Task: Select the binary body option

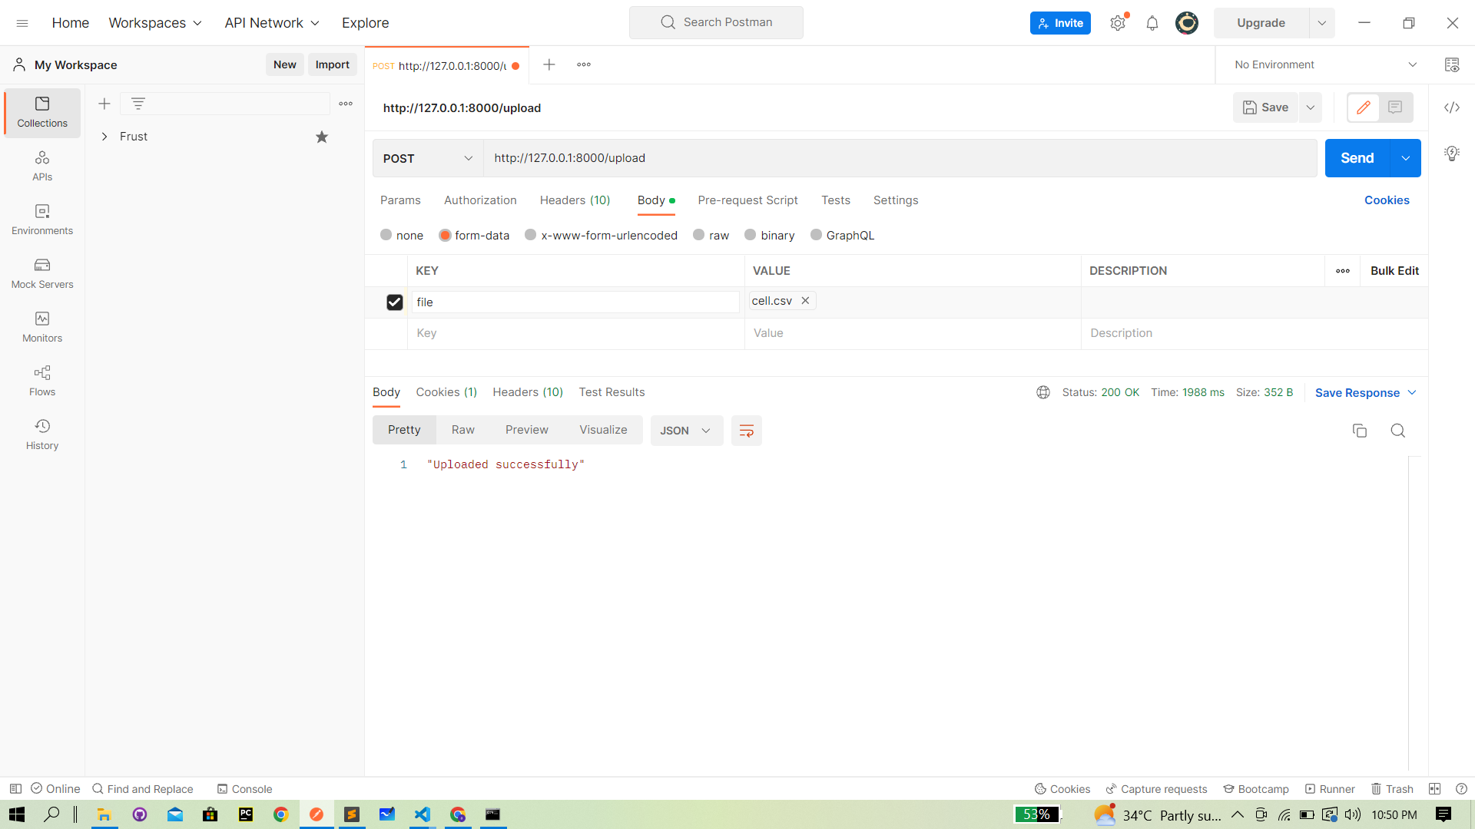Action: coord(751,235)
